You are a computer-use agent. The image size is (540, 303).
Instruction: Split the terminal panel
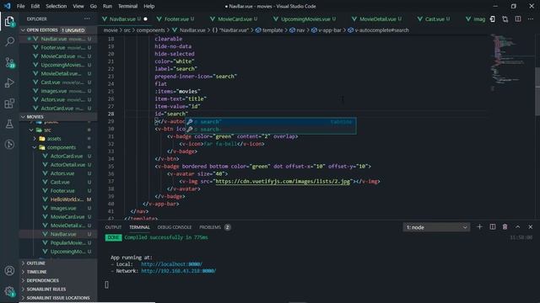493,227
